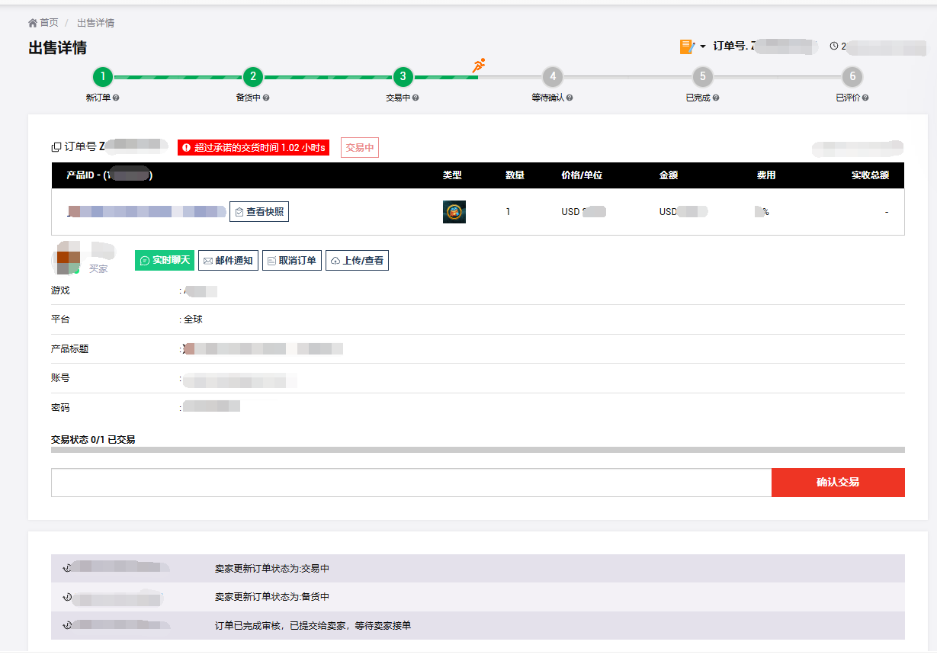Viewport: 937px width, 661px height.
Task: Open 上传/查看 upload view button
Action: tap(357, 261)
